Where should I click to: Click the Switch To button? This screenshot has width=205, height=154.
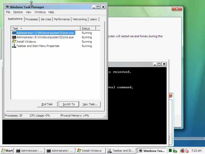tap(69, 104)
